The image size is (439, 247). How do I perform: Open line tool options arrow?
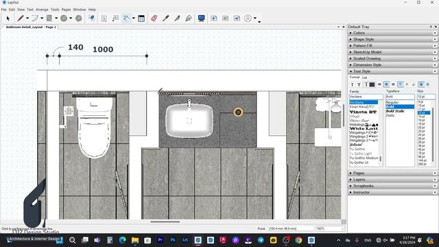pos(27,19)
